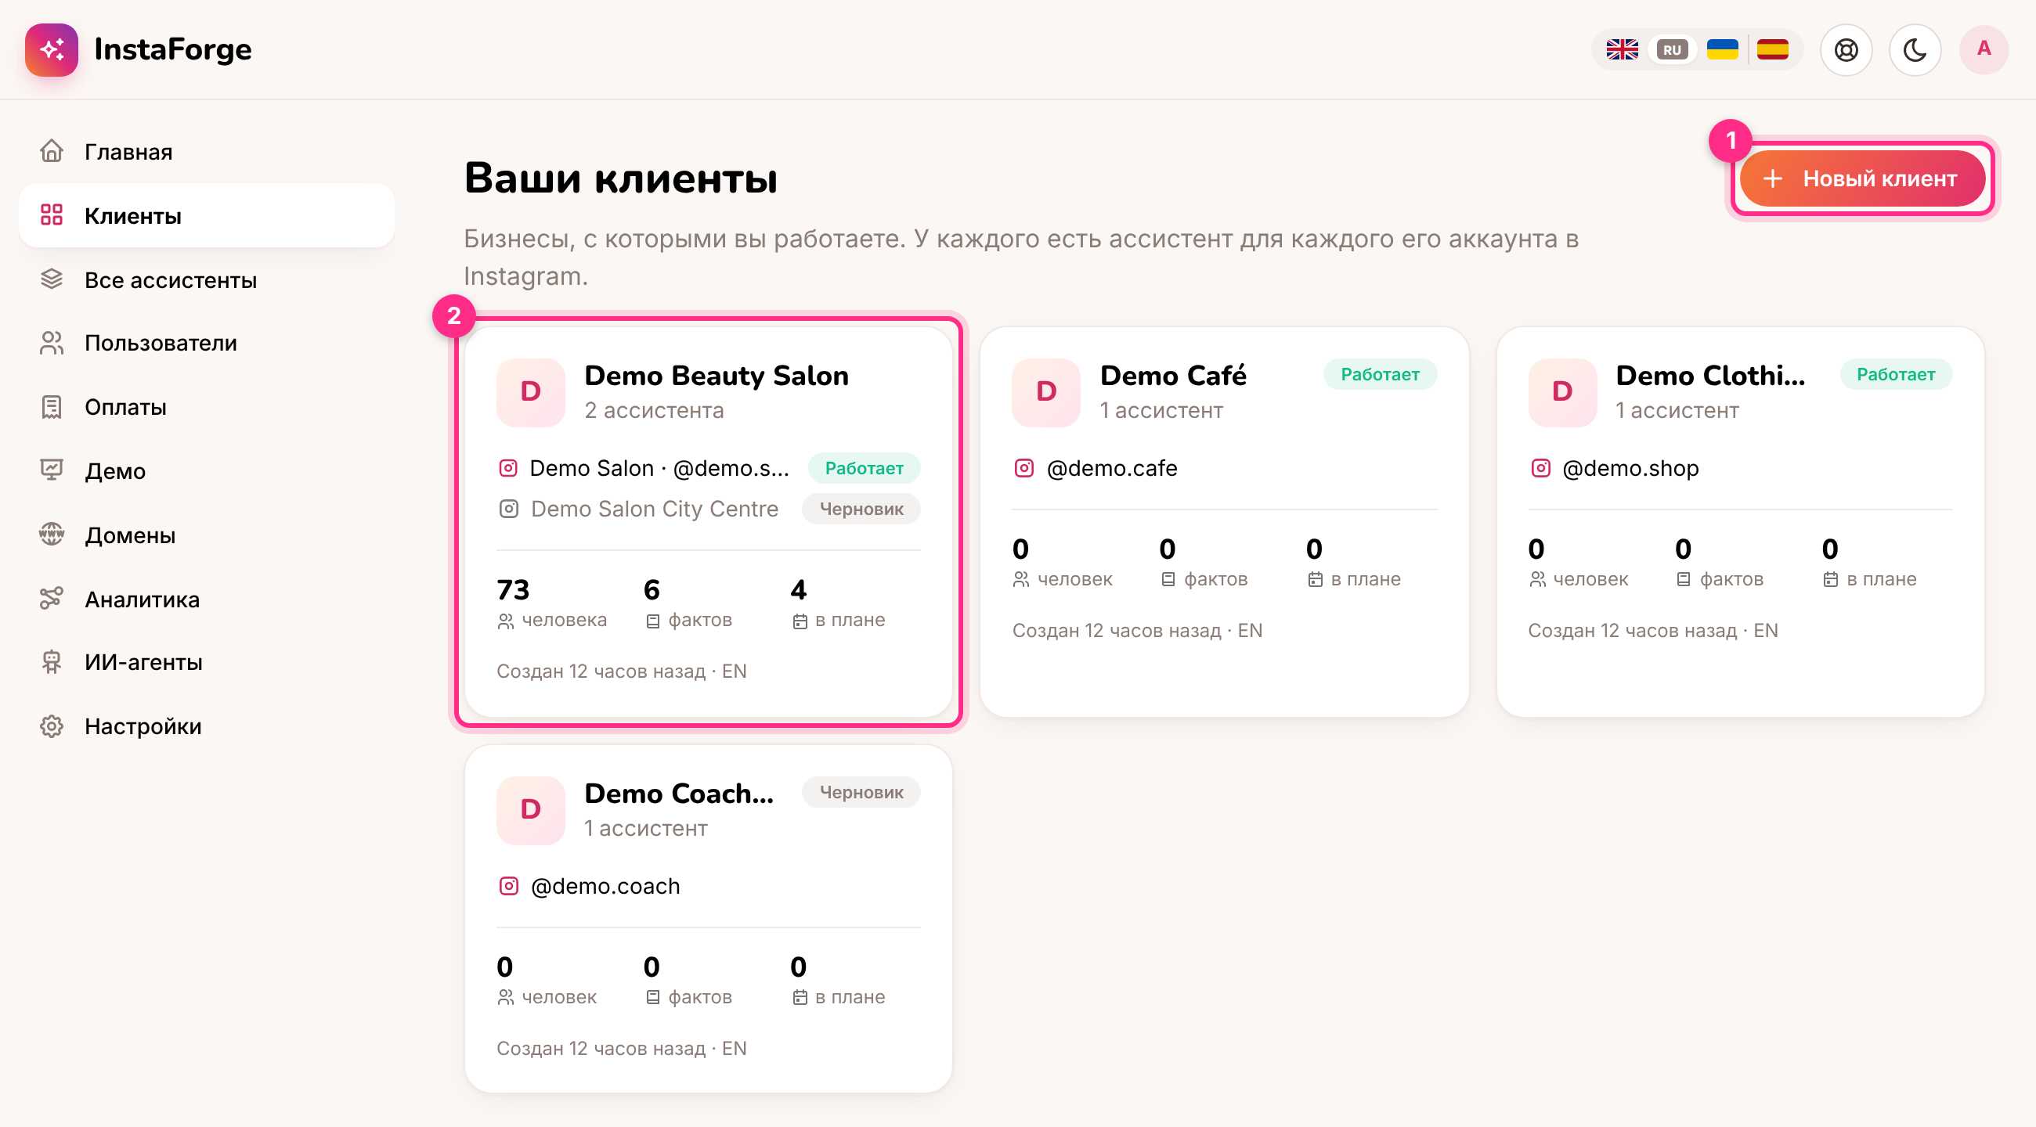This screenshot has width=2036, height=1127.
Task: Click the @demo.shop handle
Action: tap(1630, 468)
